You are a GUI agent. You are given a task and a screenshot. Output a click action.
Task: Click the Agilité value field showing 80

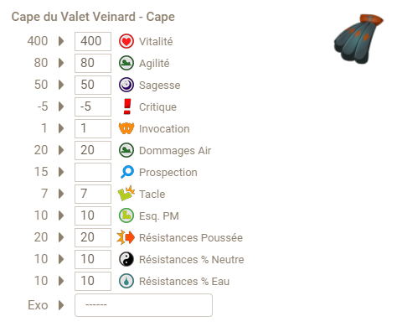93,63
